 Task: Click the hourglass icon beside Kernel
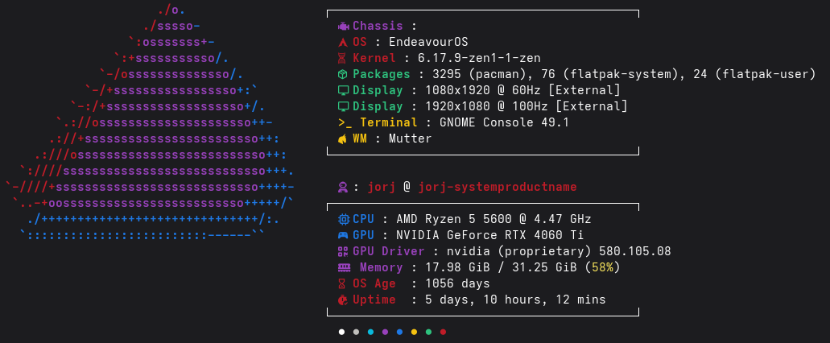click(x=342, y=58)
